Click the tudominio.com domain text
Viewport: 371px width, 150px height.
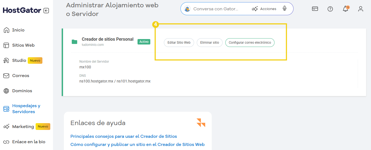(x=93, y=45)
